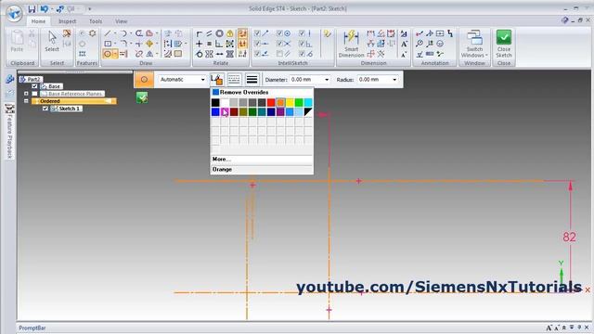Click the Tangent relationship icon in Relate
Image resolution: width=594 pixels, height=334 pixels.
coord(200,54)
